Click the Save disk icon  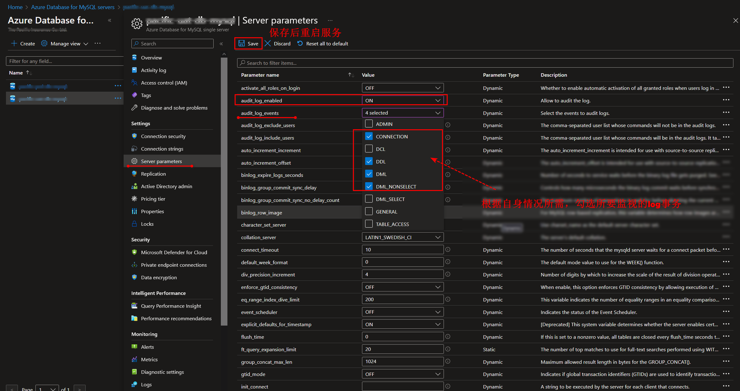pyautogui.click(x=242, y=44)
